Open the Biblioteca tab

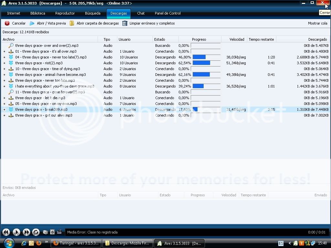(37, 13)
